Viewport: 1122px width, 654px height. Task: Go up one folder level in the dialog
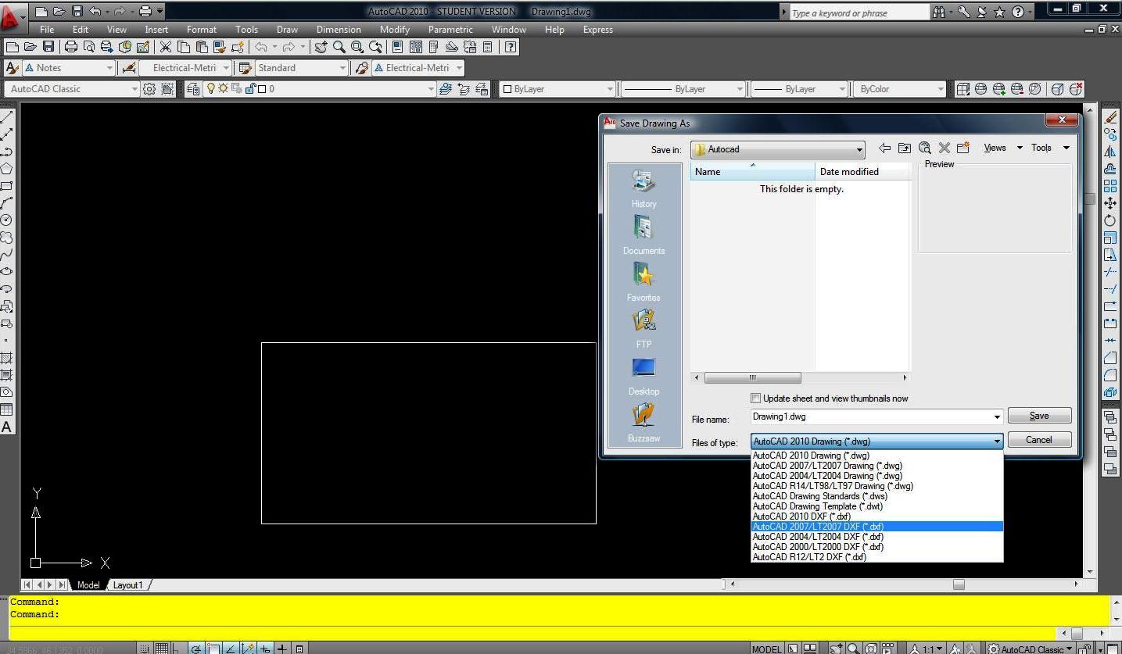(904, 148)
